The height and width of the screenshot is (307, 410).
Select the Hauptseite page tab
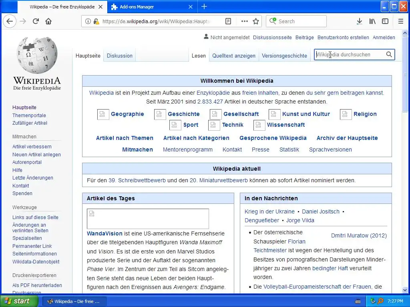88,56
